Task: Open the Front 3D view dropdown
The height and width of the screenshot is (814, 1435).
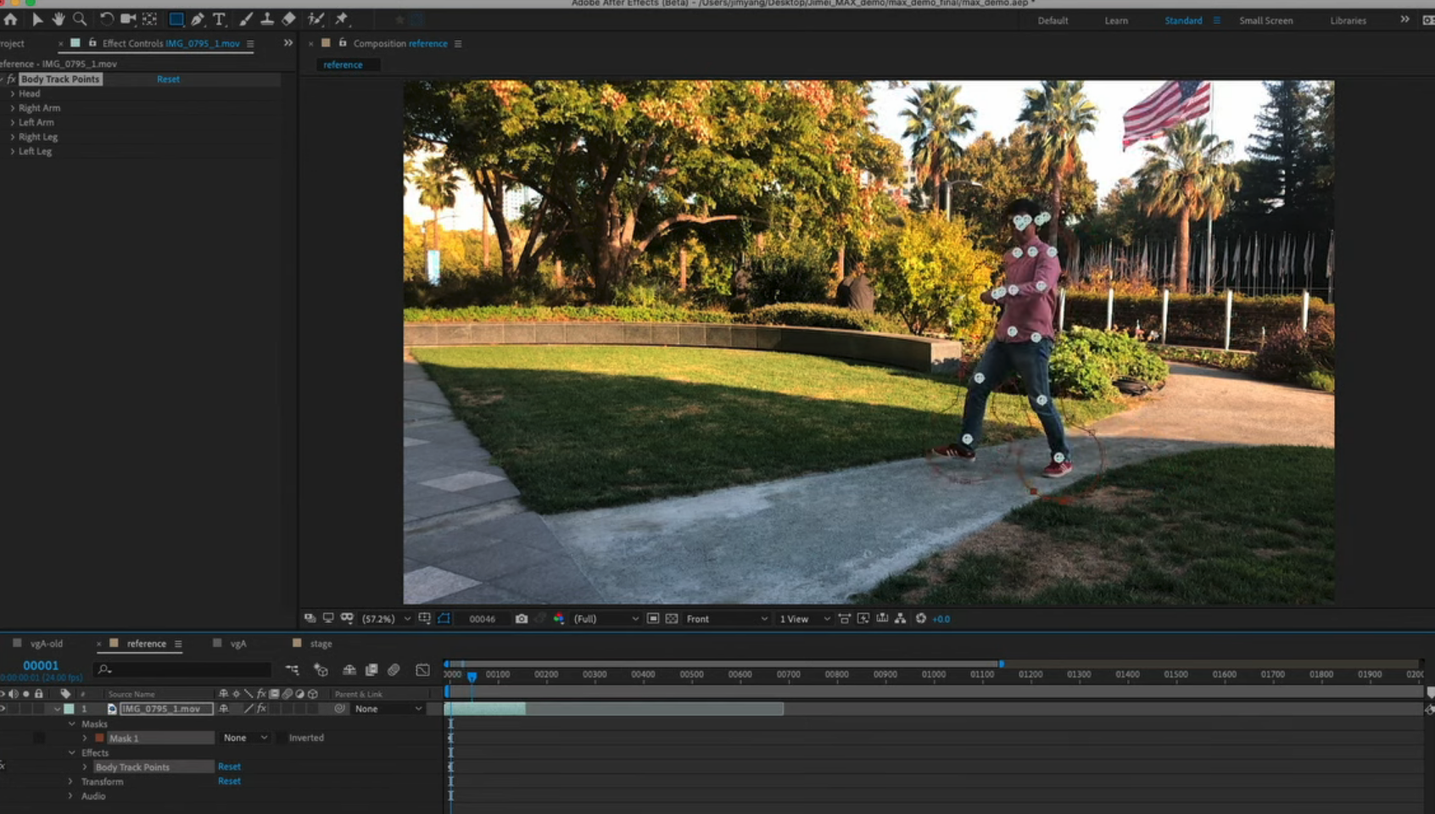Action: click(x=726, y=619)
